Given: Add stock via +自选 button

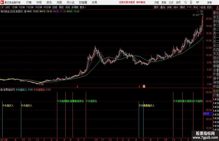Looking at the screenshot, I should (202, 7).
